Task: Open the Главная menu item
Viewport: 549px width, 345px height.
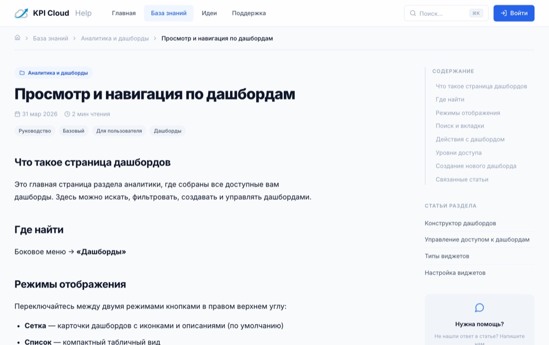Action: 124,13
